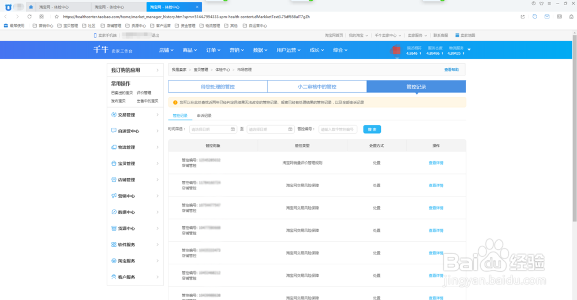
Task: Expand the 营销 dropdown menu
Action: tap(237, 50)
